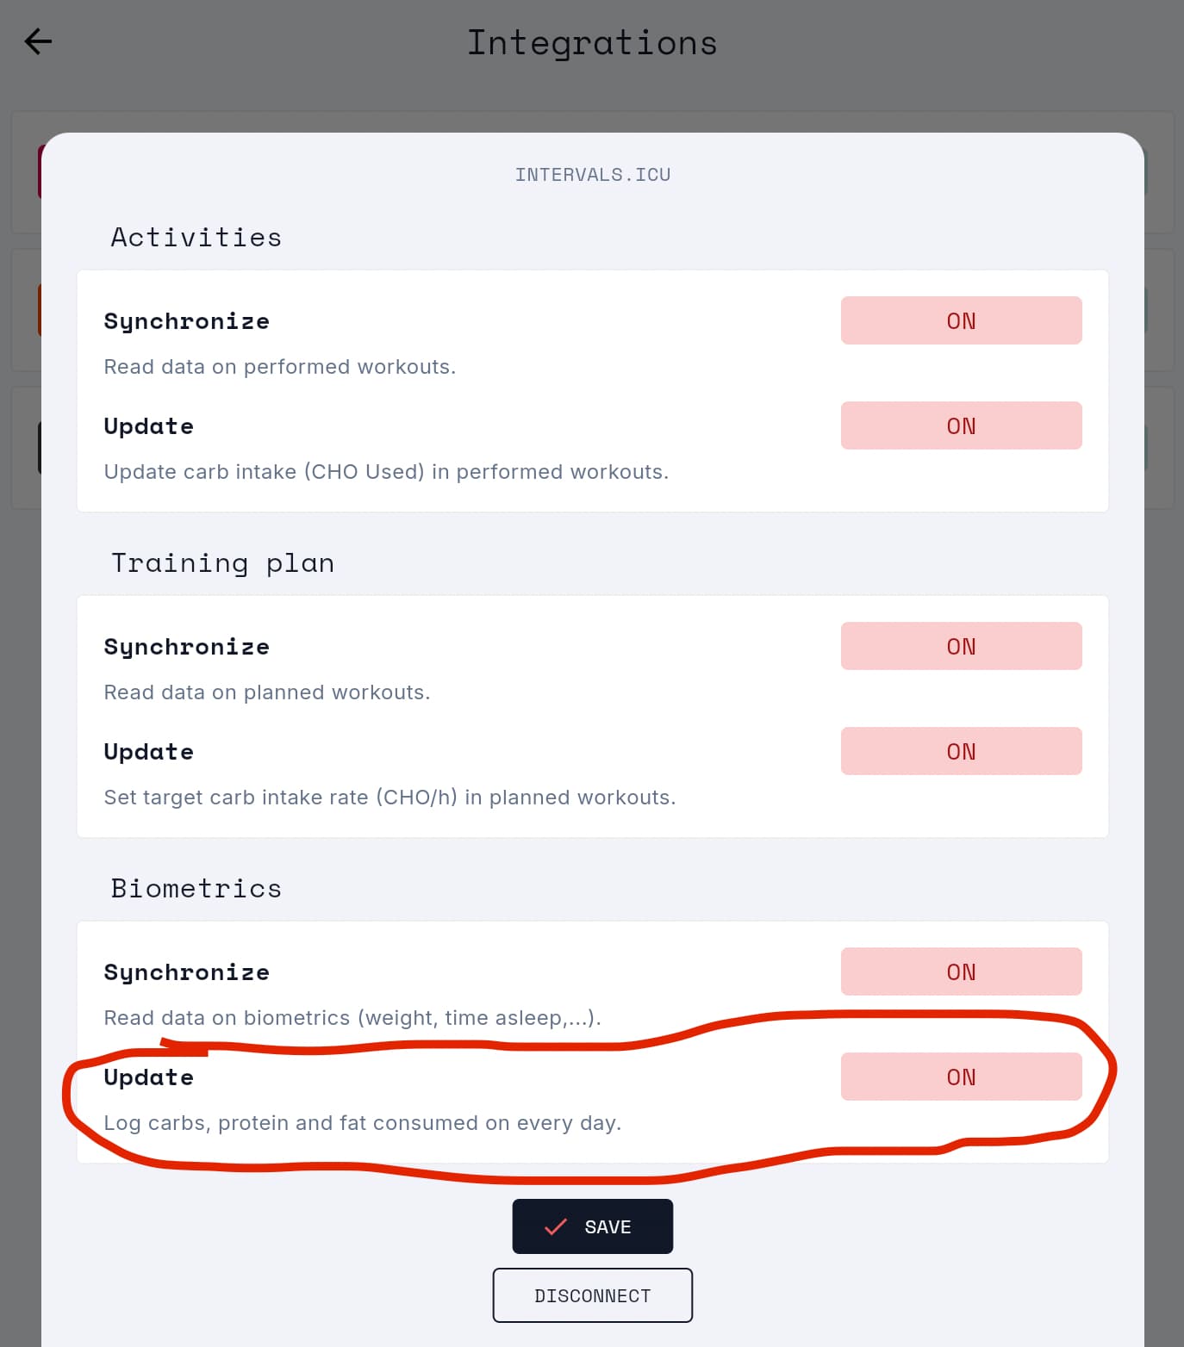Click the checkmark icon on Save
1184x1347 pixels.
point(556,1226)
